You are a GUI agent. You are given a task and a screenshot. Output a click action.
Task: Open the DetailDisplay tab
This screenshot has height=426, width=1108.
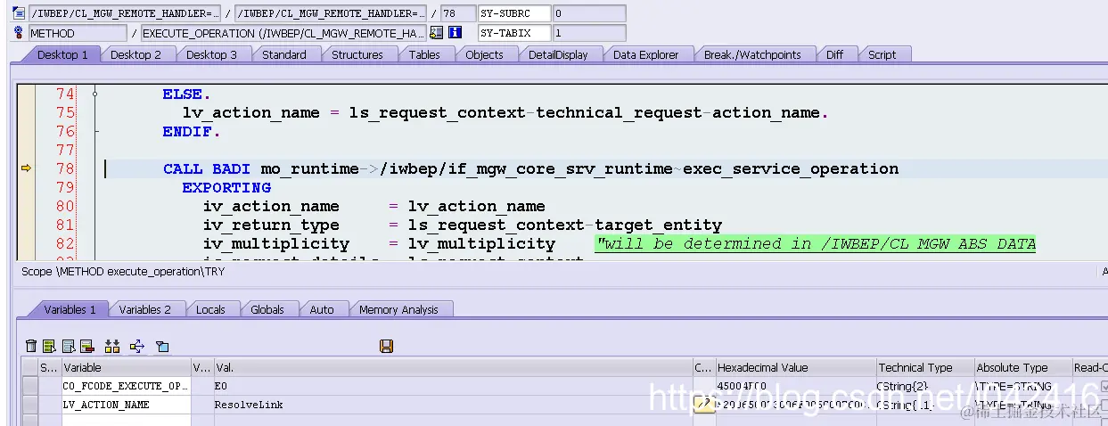click(558, 54)
